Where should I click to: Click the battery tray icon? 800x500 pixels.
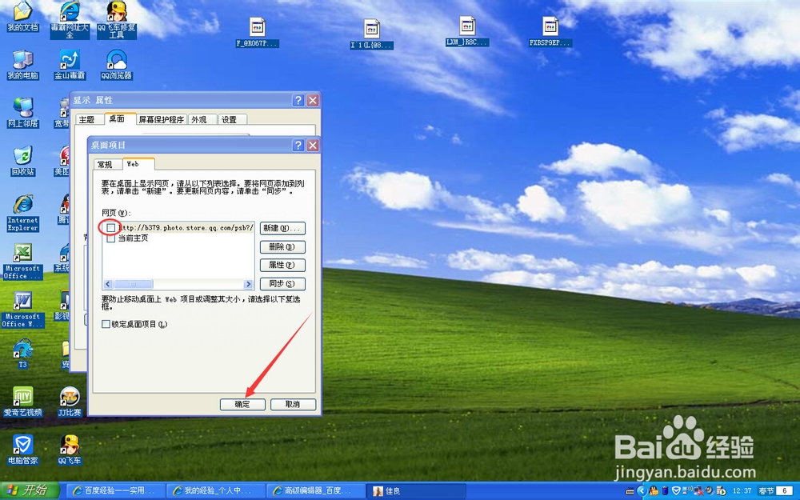tap(665, 491)
